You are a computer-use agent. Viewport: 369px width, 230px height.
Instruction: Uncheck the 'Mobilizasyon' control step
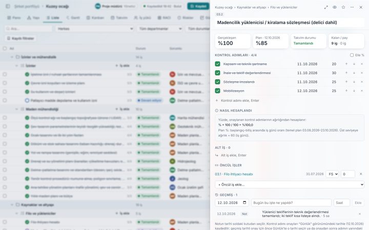pos(217,91)
